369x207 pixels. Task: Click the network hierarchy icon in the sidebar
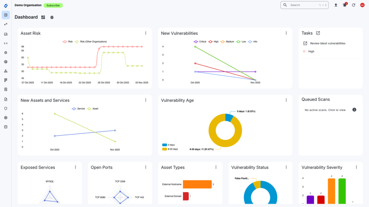pyautogui.click(x=5, y=71)
